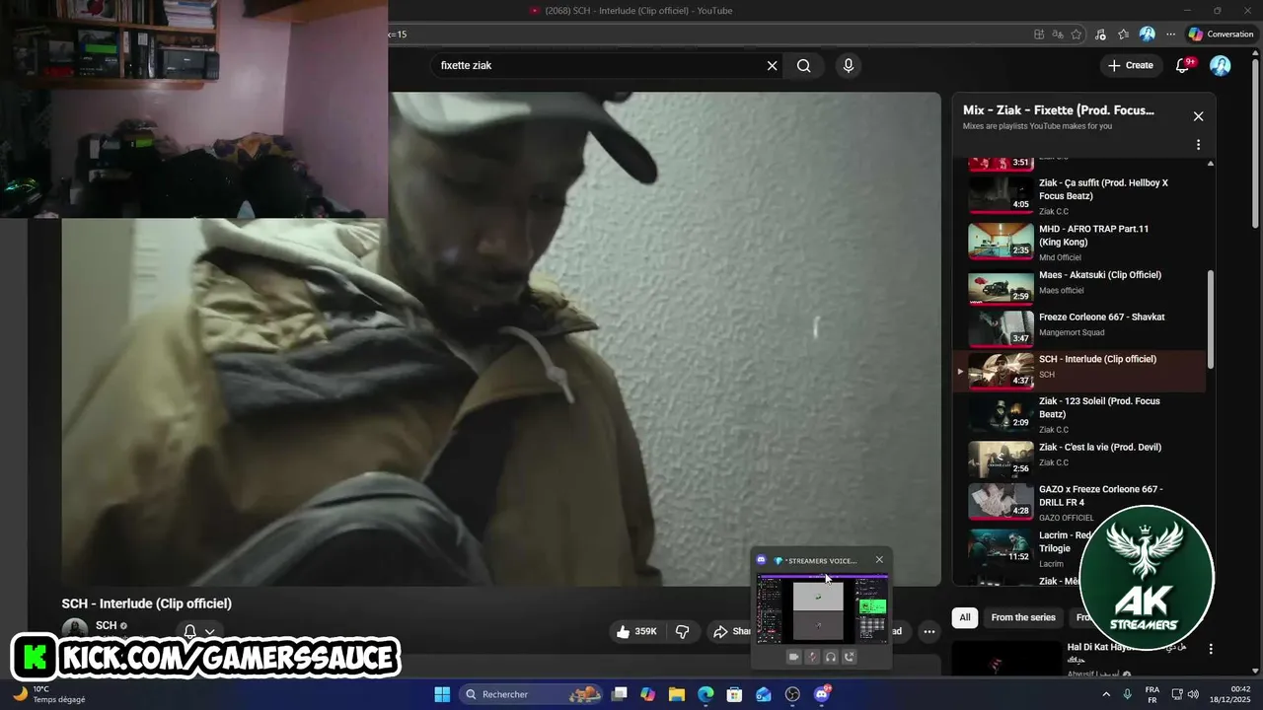Close the Discord taskbar preview
The image size is (1263, 710).
(879, 560)
